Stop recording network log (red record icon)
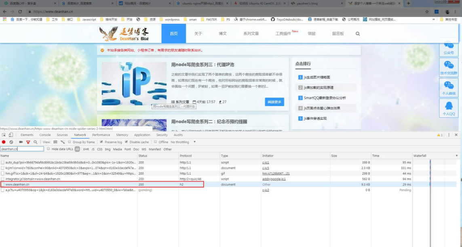The image size is (462, 247). [x=4, y=142]
